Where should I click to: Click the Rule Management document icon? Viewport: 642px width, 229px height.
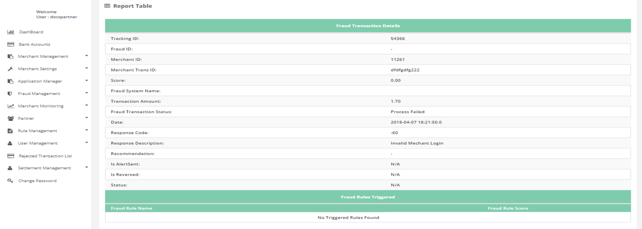10,131
